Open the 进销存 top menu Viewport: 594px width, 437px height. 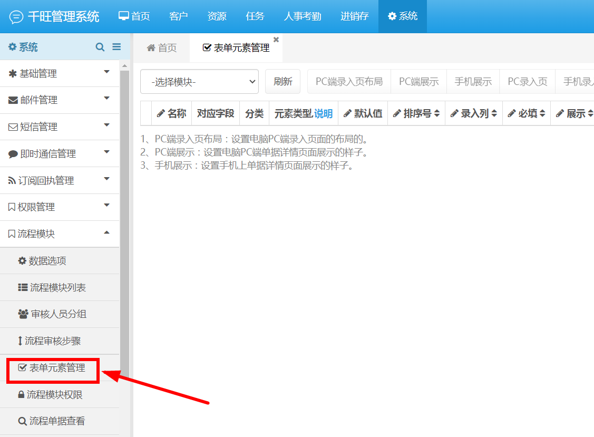pos(355,16)
